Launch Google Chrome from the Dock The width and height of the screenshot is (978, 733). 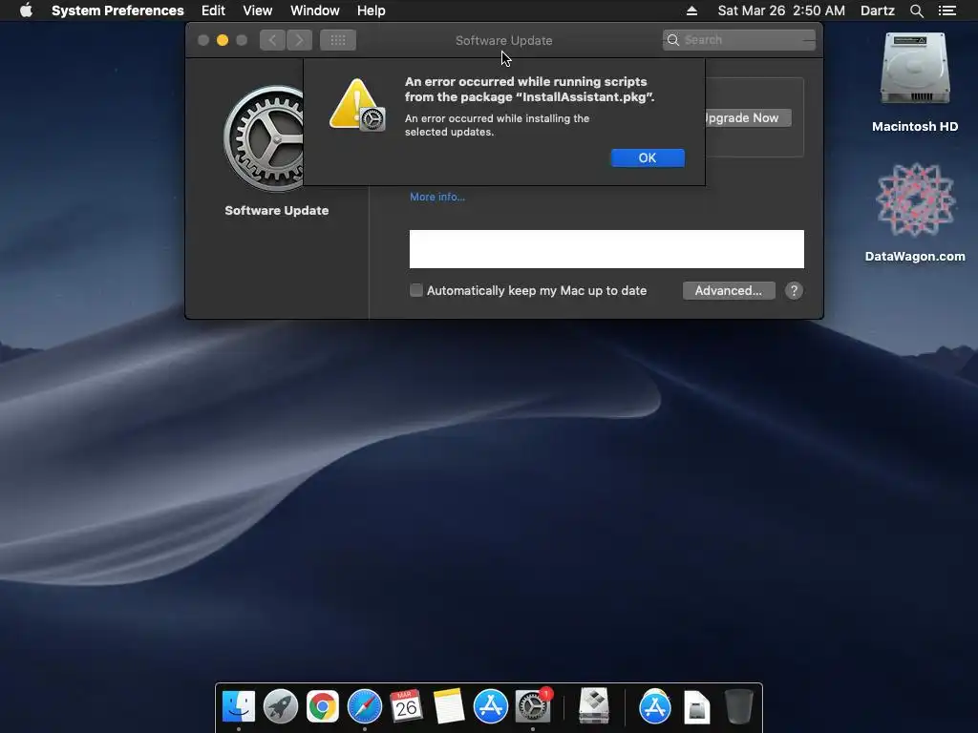[x=323, y=706]
